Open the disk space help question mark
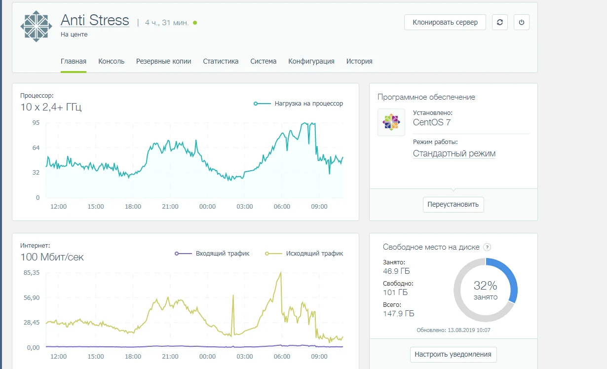 point(488,247)
